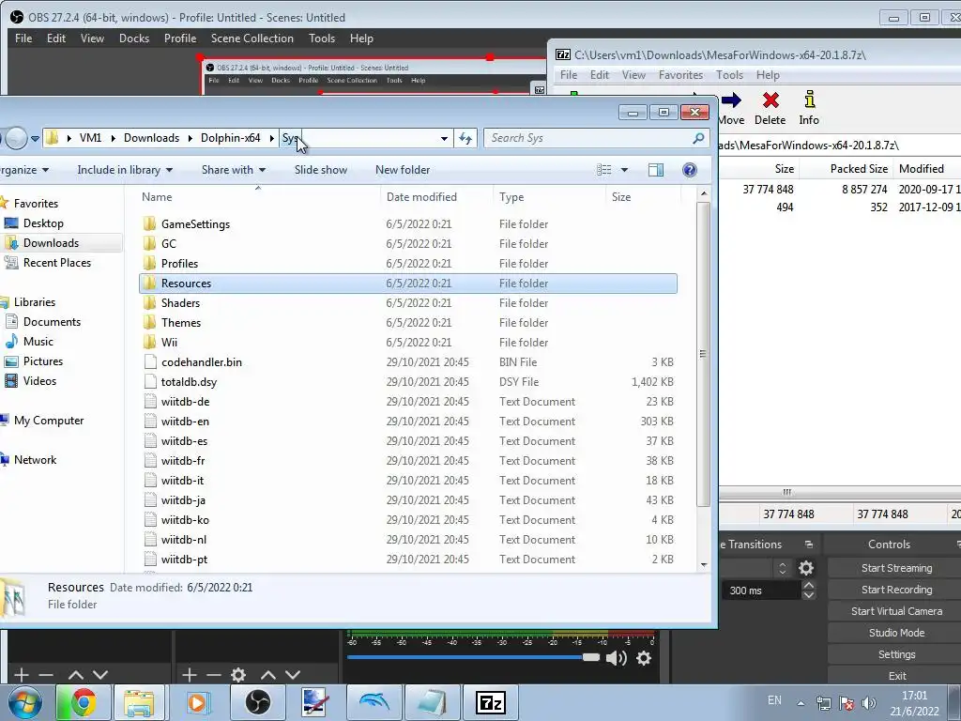Open the 7-Zip Tools menu
Screen dimensions: 961x721
[x=729, y=75]
